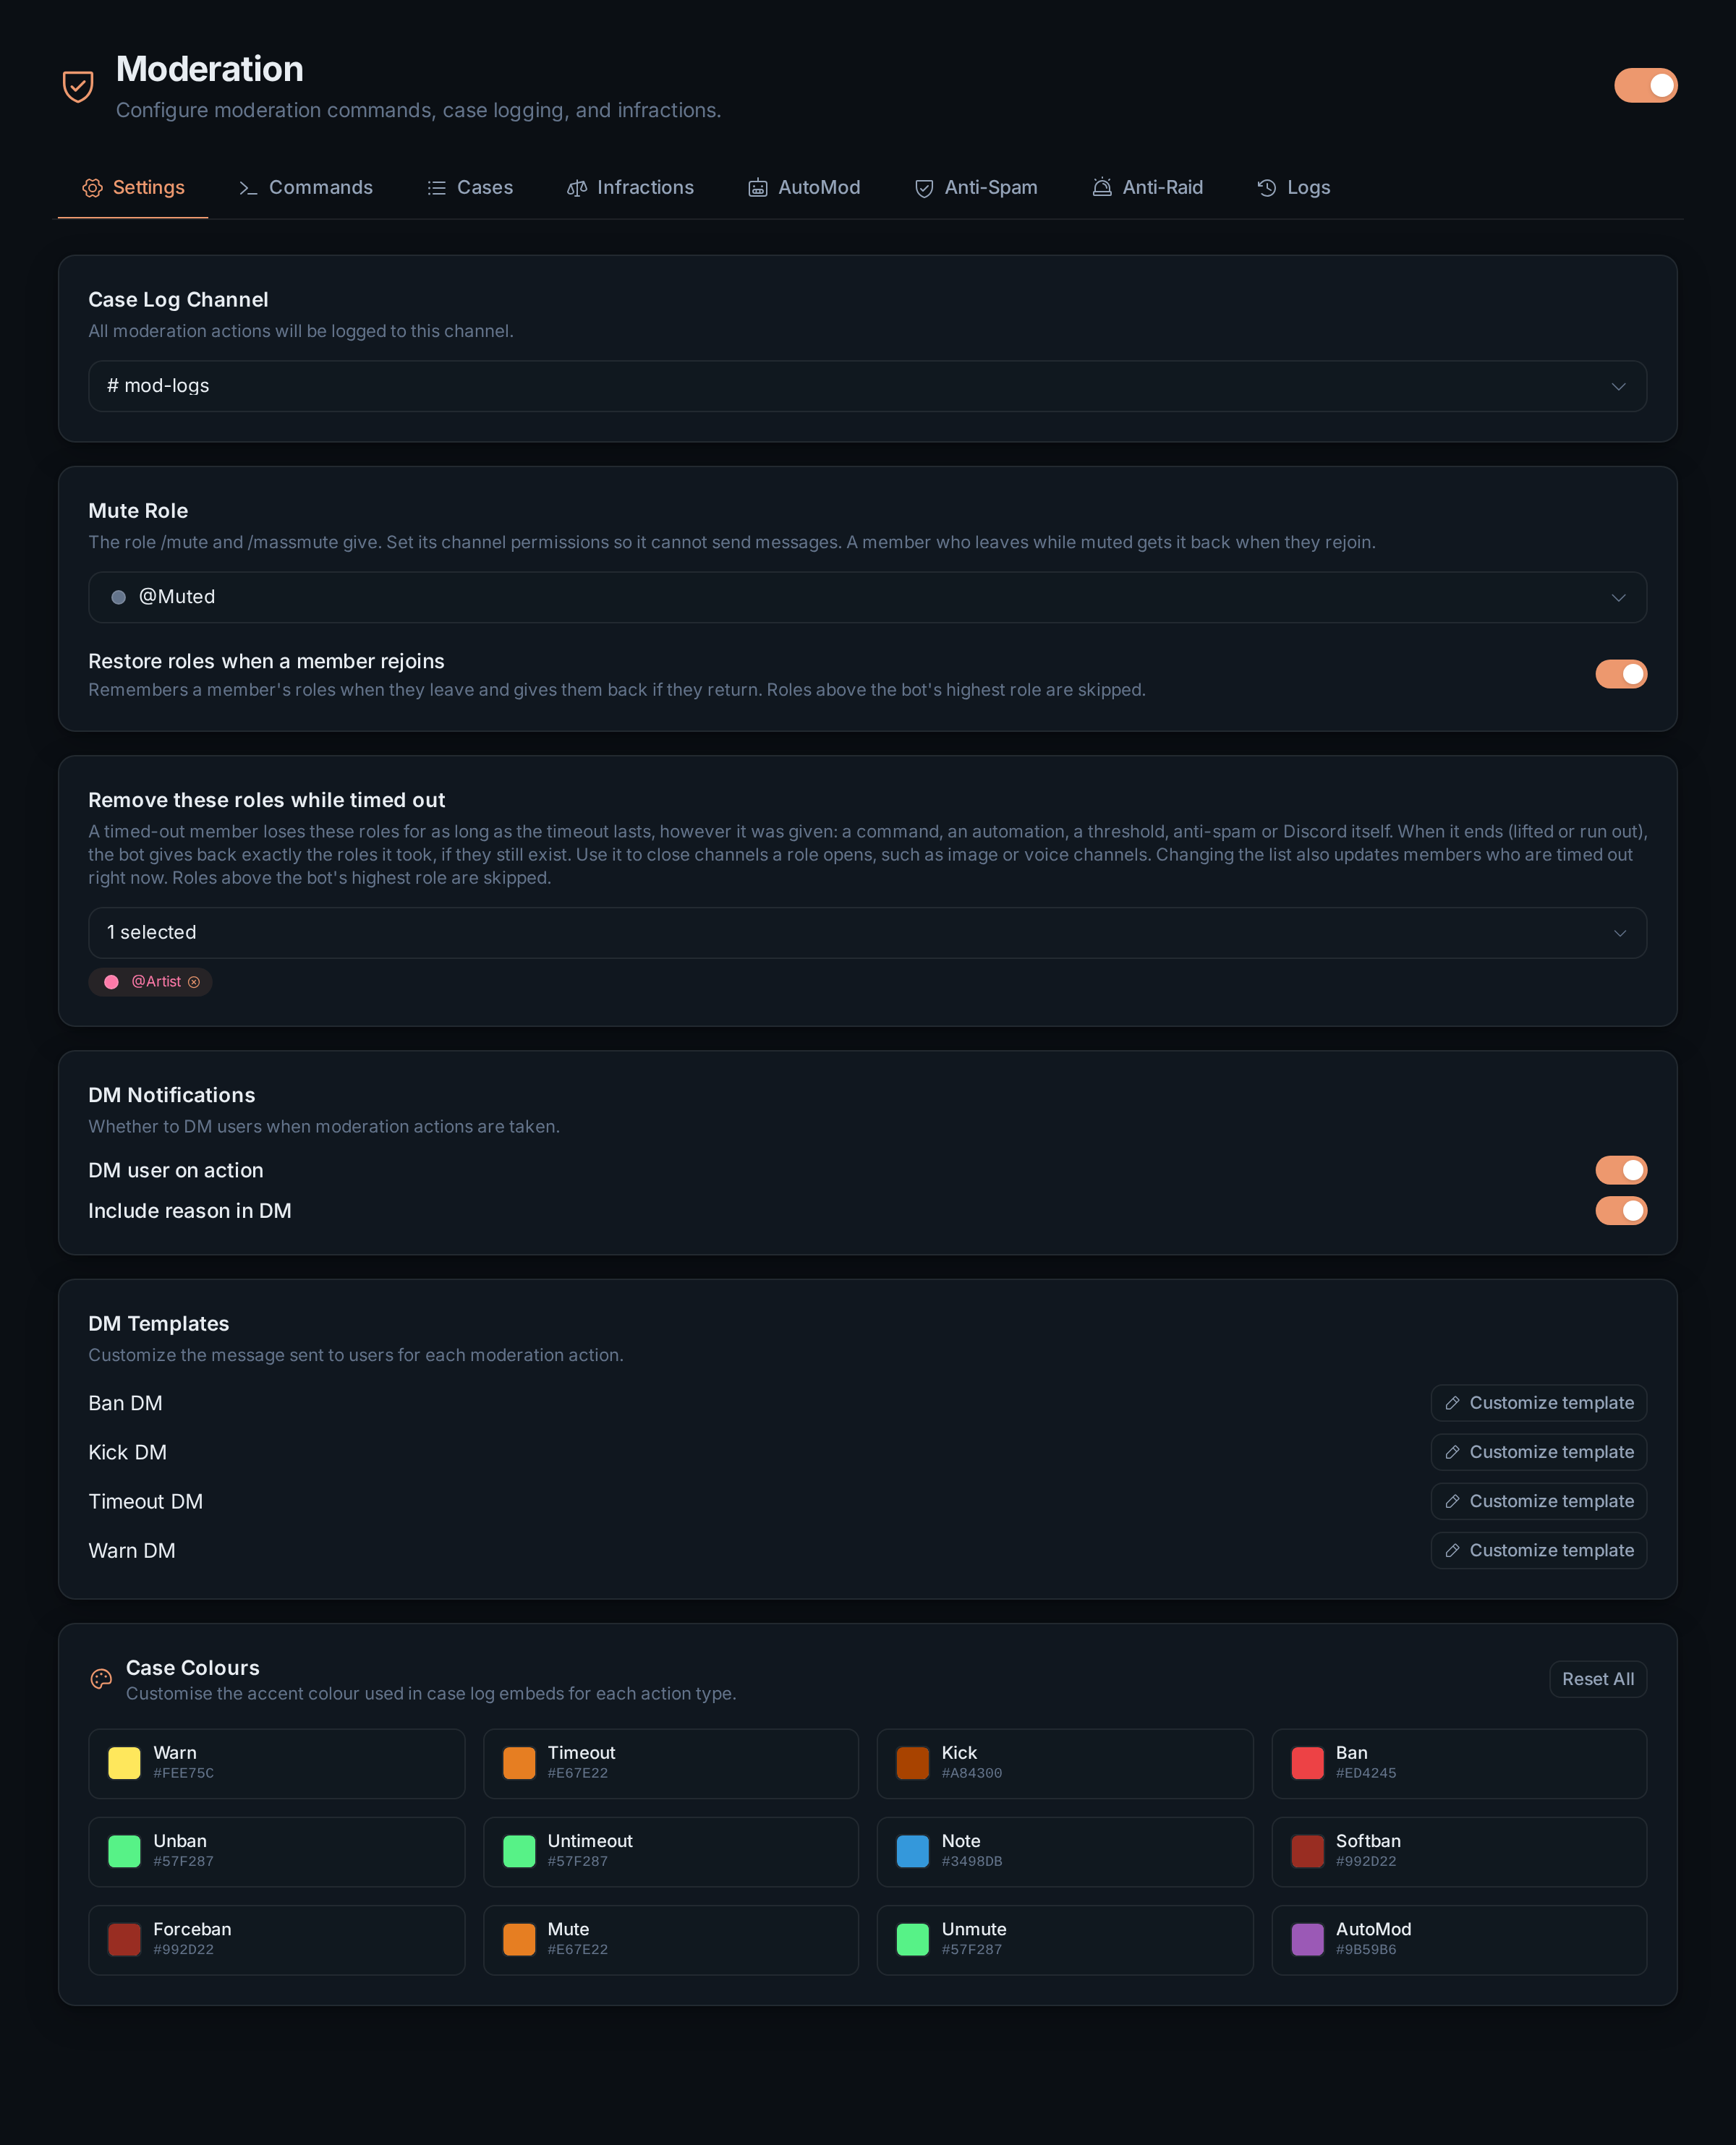The width and height of the screenshot is (1736, 2145).
Task: Open the green Unban colour swatch
Action: point(124,1851)
